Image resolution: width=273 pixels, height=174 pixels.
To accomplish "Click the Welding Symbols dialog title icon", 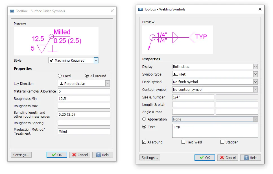I will [x=140, y=9].
